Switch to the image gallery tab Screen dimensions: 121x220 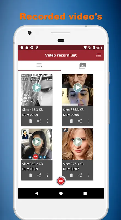click(x=82, y=65)
